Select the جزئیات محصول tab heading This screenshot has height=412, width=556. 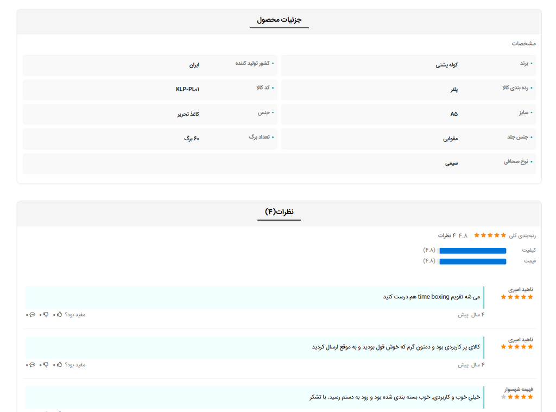point(279,20)
